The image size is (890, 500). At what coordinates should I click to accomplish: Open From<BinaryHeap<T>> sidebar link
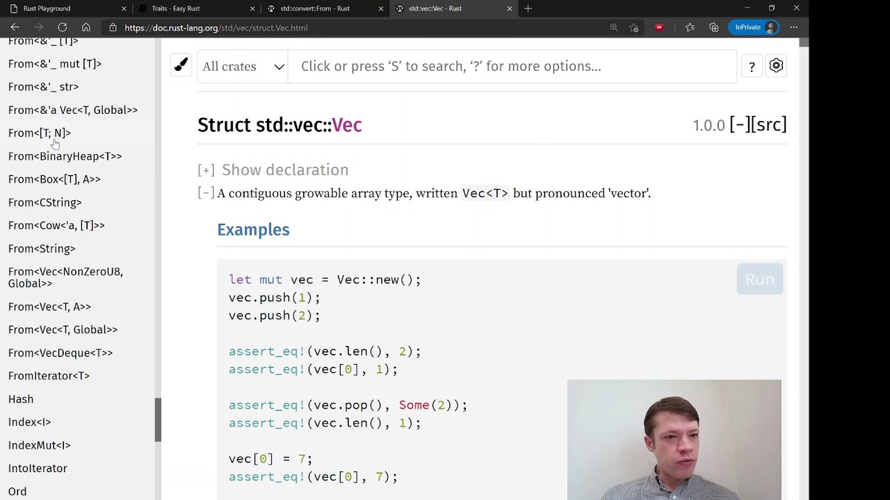[65, 156]
